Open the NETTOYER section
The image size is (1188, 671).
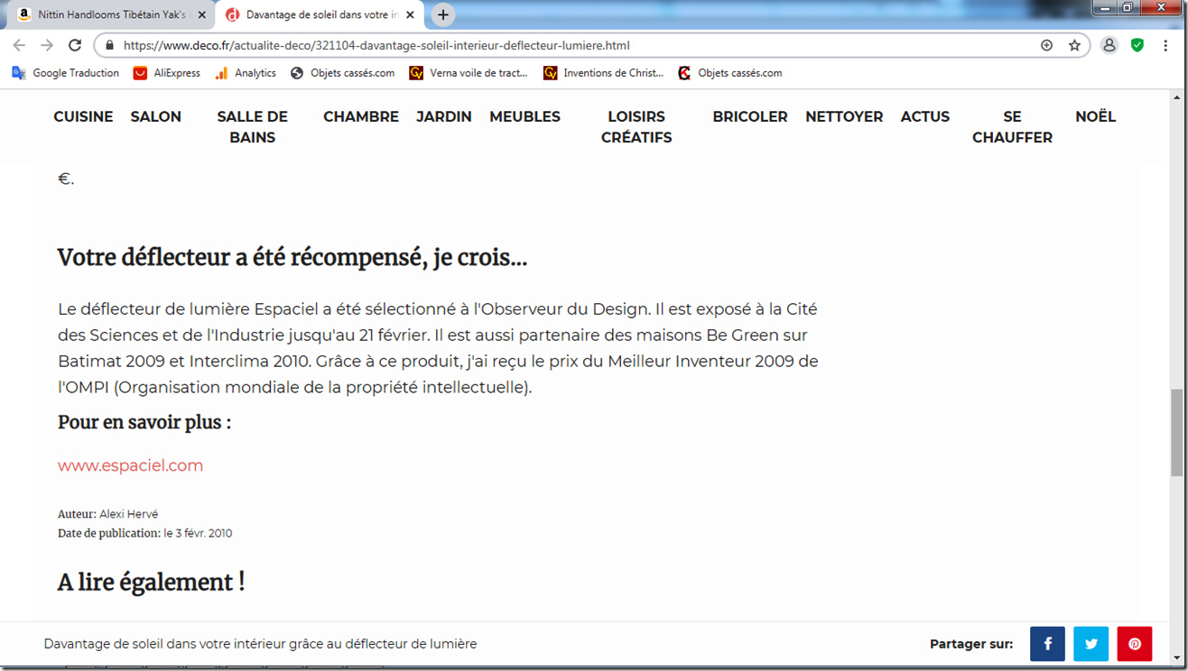click(844, 116)
